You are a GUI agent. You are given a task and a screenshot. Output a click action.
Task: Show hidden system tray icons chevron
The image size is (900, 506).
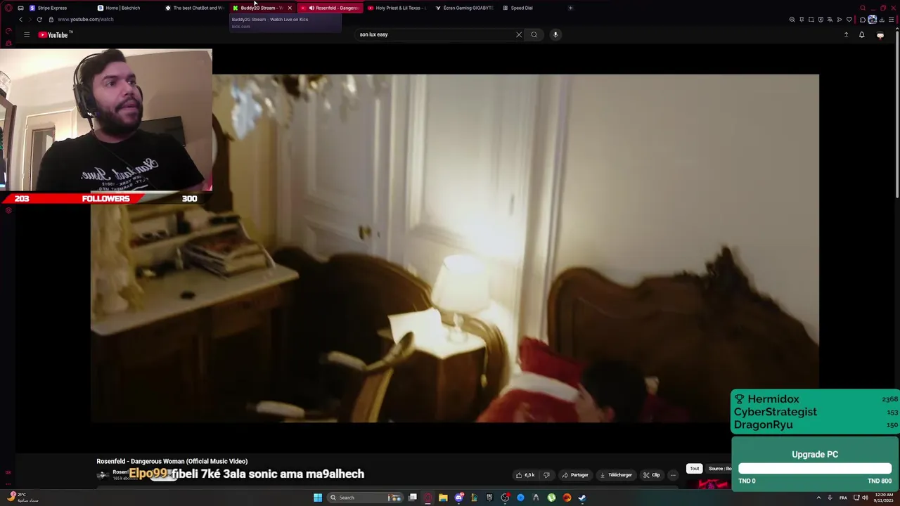(818, 498)
